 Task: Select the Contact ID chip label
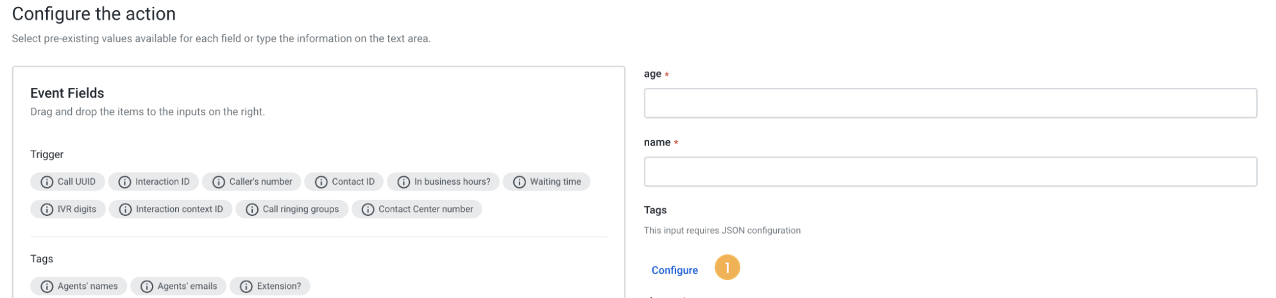353,182
